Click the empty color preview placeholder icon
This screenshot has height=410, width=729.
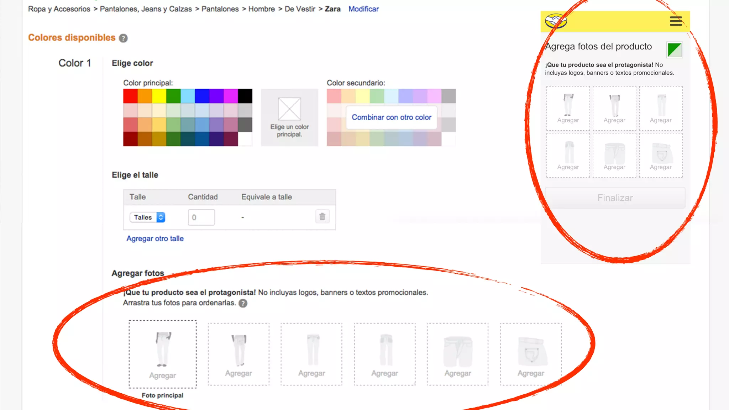pyautogui.click(x=289, y=109)
